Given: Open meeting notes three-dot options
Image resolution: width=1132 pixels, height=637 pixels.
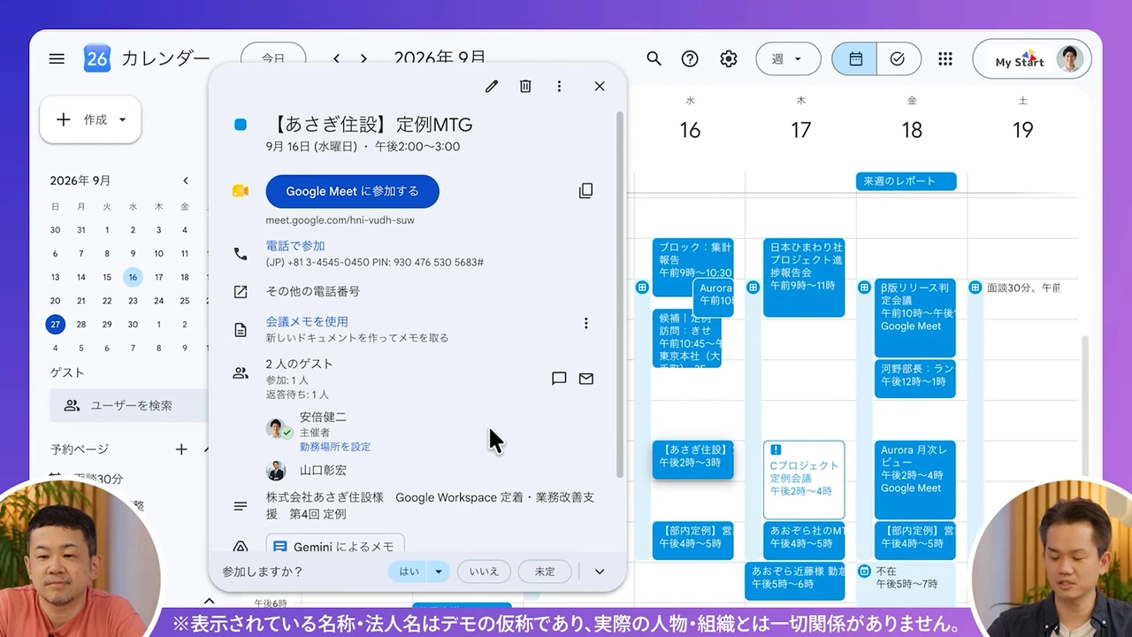Looking at the screenshot, I should click(x=585, y=323).
